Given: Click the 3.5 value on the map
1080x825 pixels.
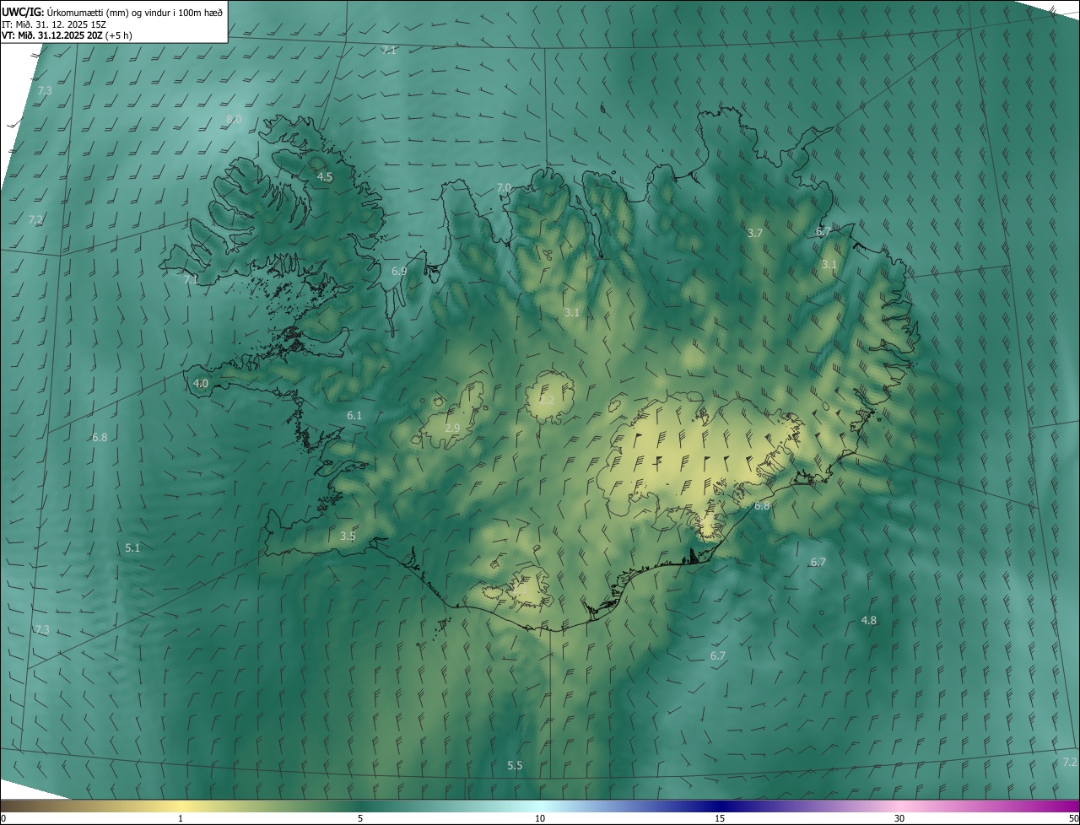Looking at the screenshot, I should pos(348,536).
